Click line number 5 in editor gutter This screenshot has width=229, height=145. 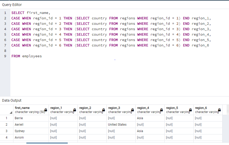(x=5, y=35)
